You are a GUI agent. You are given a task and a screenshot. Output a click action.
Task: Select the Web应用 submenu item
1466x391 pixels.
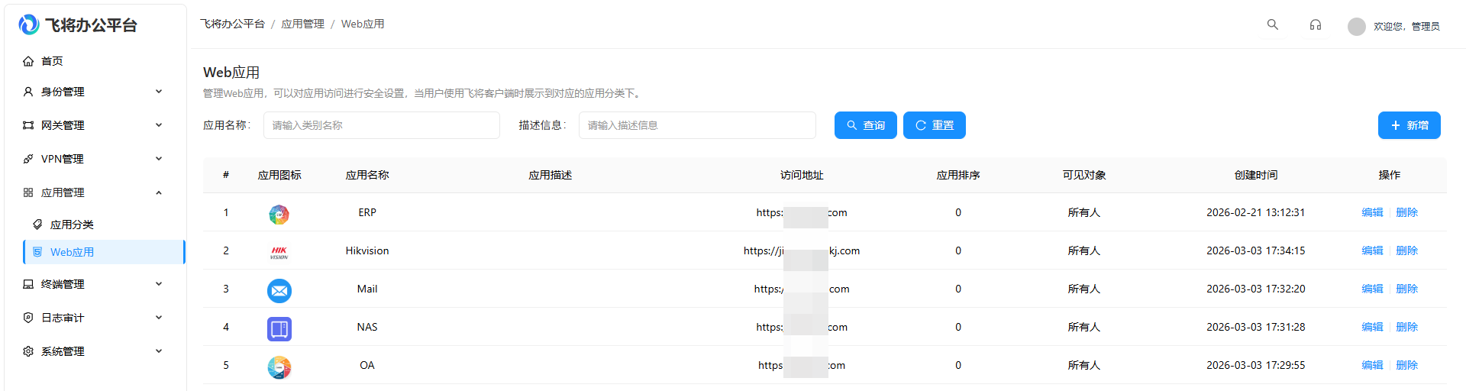(104, 252)
